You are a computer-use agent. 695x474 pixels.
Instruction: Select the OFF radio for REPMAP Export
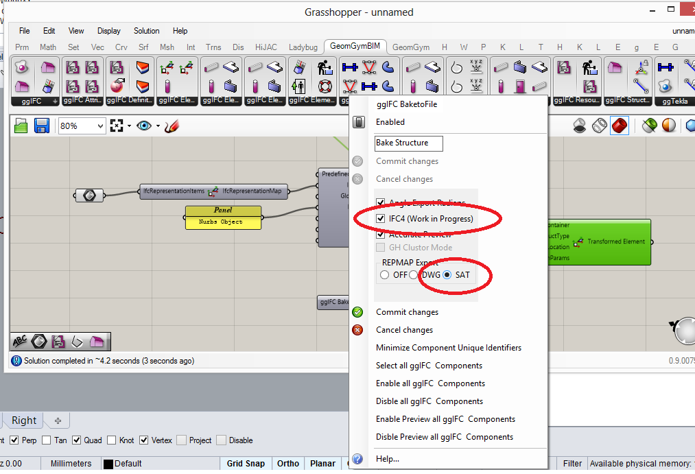point(385,274)
